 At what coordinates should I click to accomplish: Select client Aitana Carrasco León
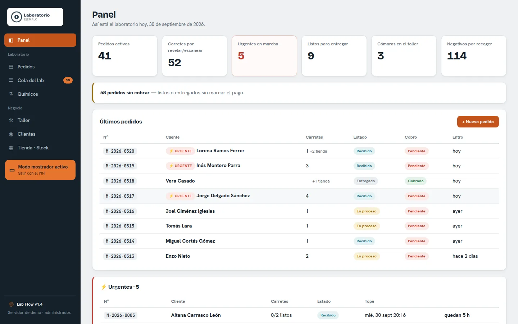[x=196, y=315]
